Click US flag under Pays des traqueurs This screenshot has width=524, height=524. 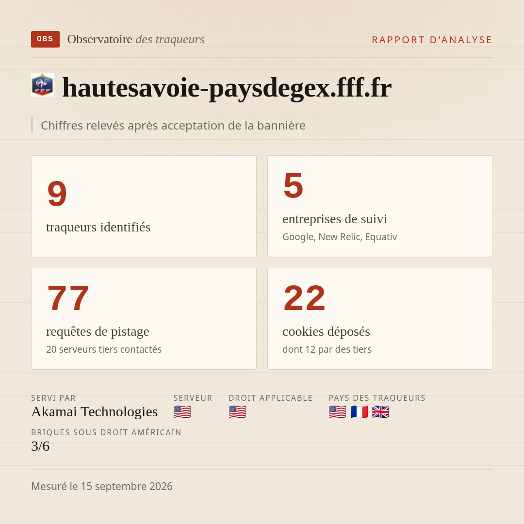[338, 412]
